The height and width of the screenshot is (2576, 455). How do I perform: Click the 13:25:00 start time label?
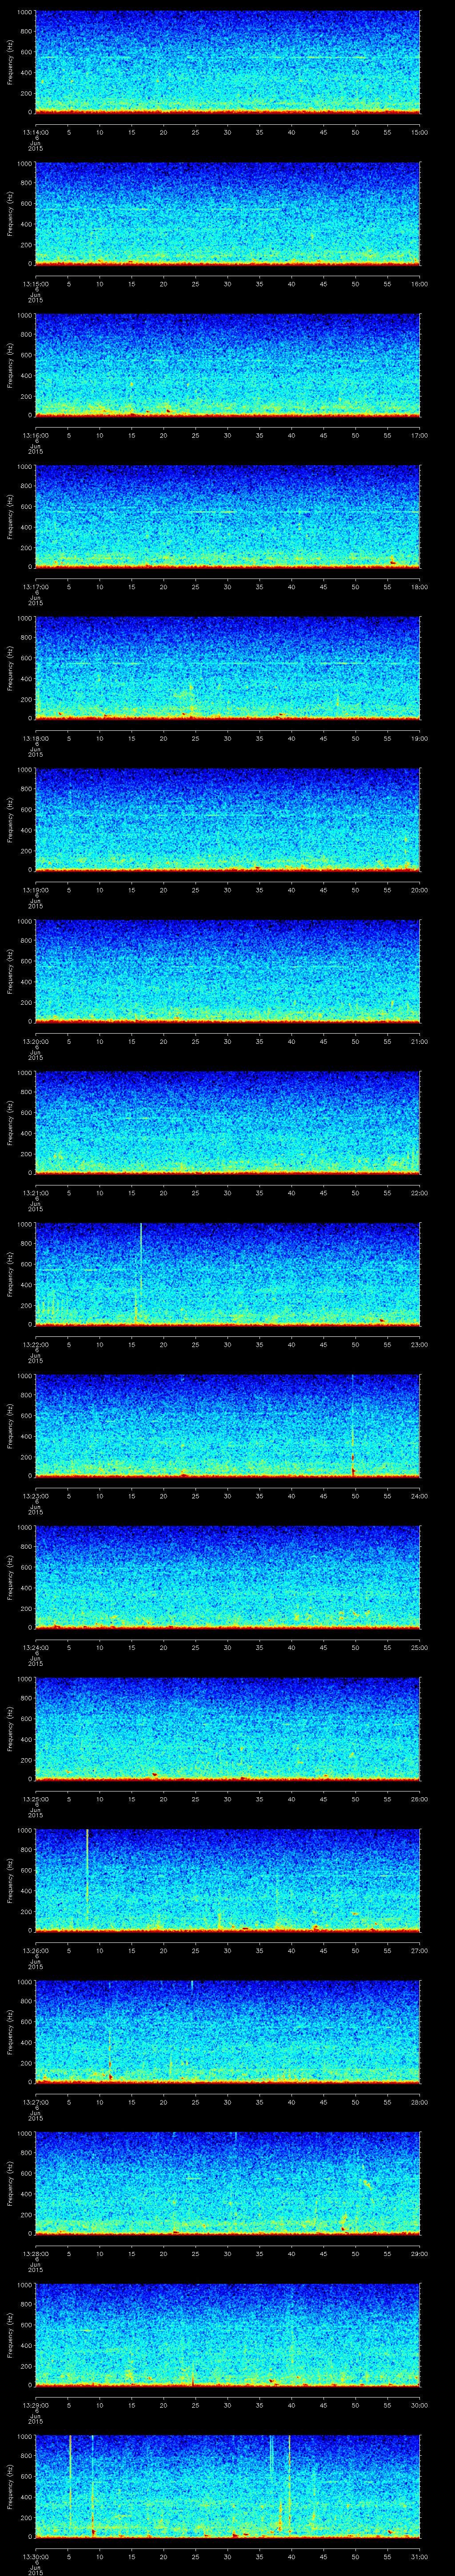pyautogui.click(x=35, y=1799)
